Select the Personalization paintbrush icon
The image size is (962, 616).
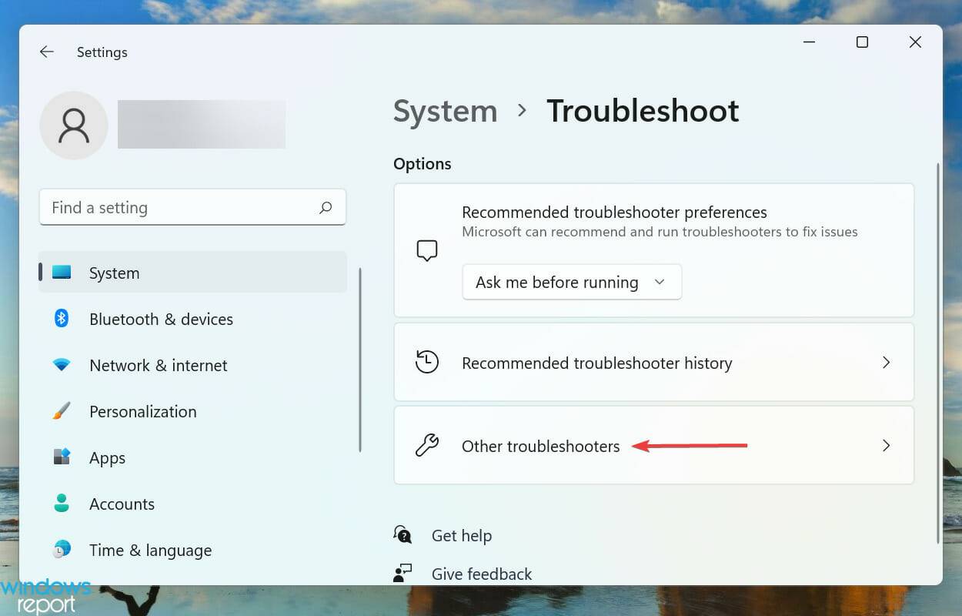click(x=62, y=411)
